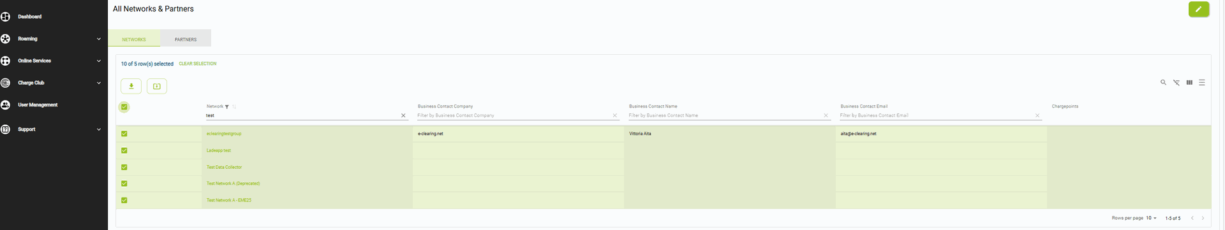The height and width of the screenshot is (230, 1225).
Task: Clear the Business Contact Name filter
Action: point(826,116)
